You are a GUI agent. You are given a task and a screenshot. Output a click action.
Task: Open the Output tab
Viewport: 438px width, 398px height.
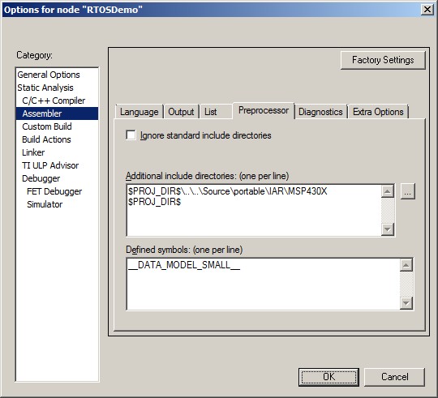pos(181,112)
